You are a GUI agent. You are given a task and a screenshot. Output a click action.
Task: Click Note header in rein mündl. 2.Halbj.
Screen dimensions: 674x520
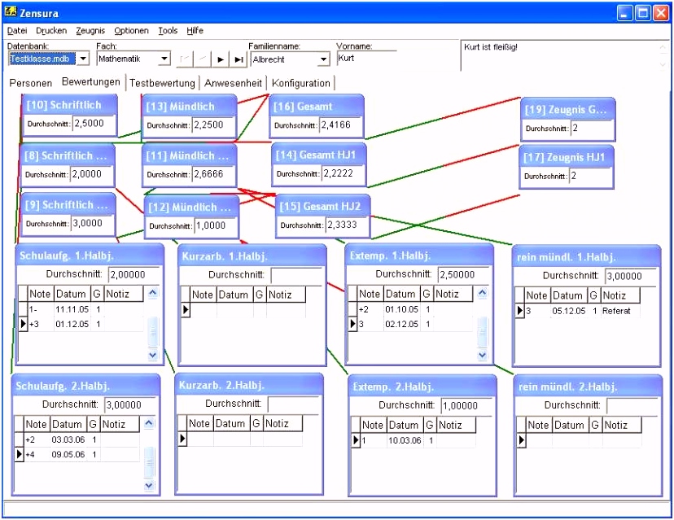(x=538, y=425)
